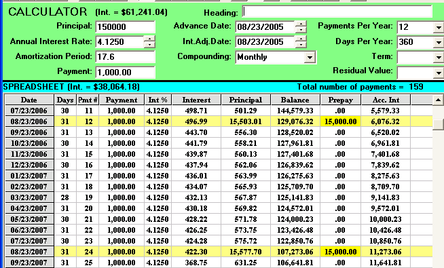Open the Days Per Year dropdown
The height and width of the screenshot is (268, 444).
click(439, 43)
